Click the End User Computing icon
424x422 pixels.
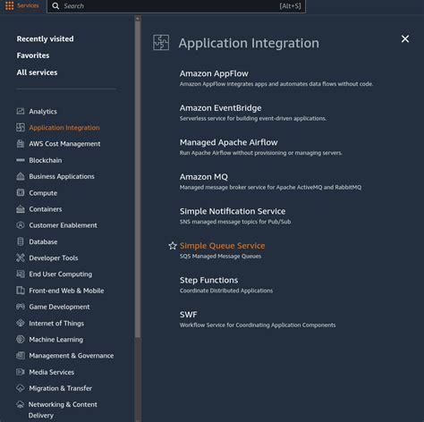(x=21, y=274)
